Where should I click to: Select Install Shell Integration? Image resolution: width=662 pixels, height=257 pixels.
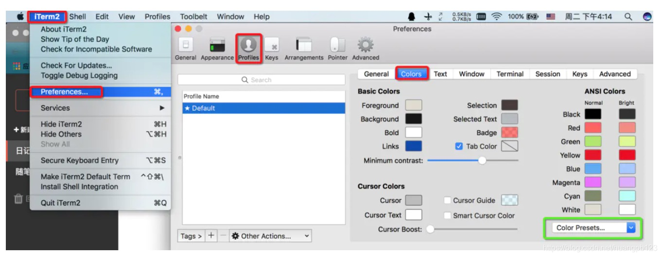click(100, 187)
